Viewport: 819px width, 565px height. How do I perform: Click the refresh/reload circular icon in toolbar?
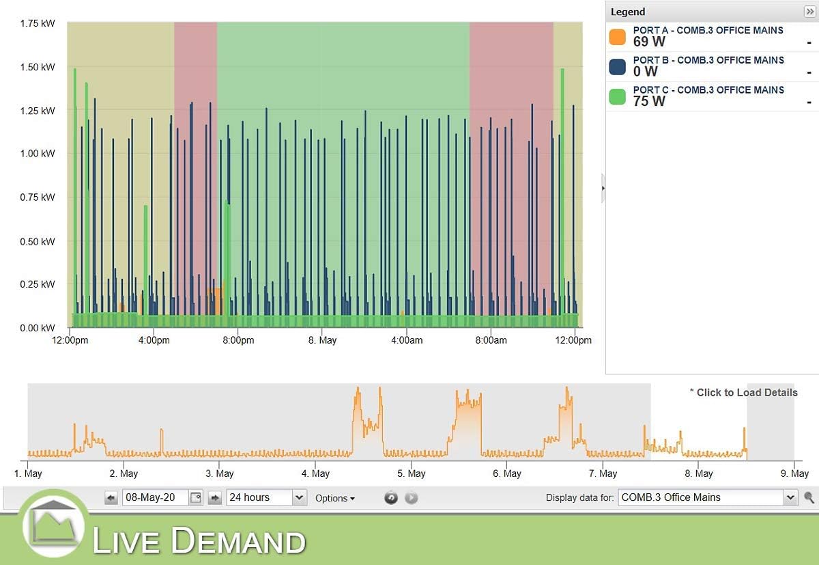pos(390,497)
